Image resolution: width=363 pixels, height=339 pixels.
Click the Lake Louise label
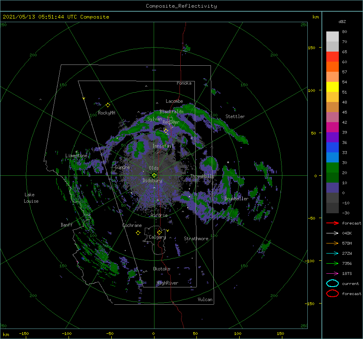[x=31, y=198]
